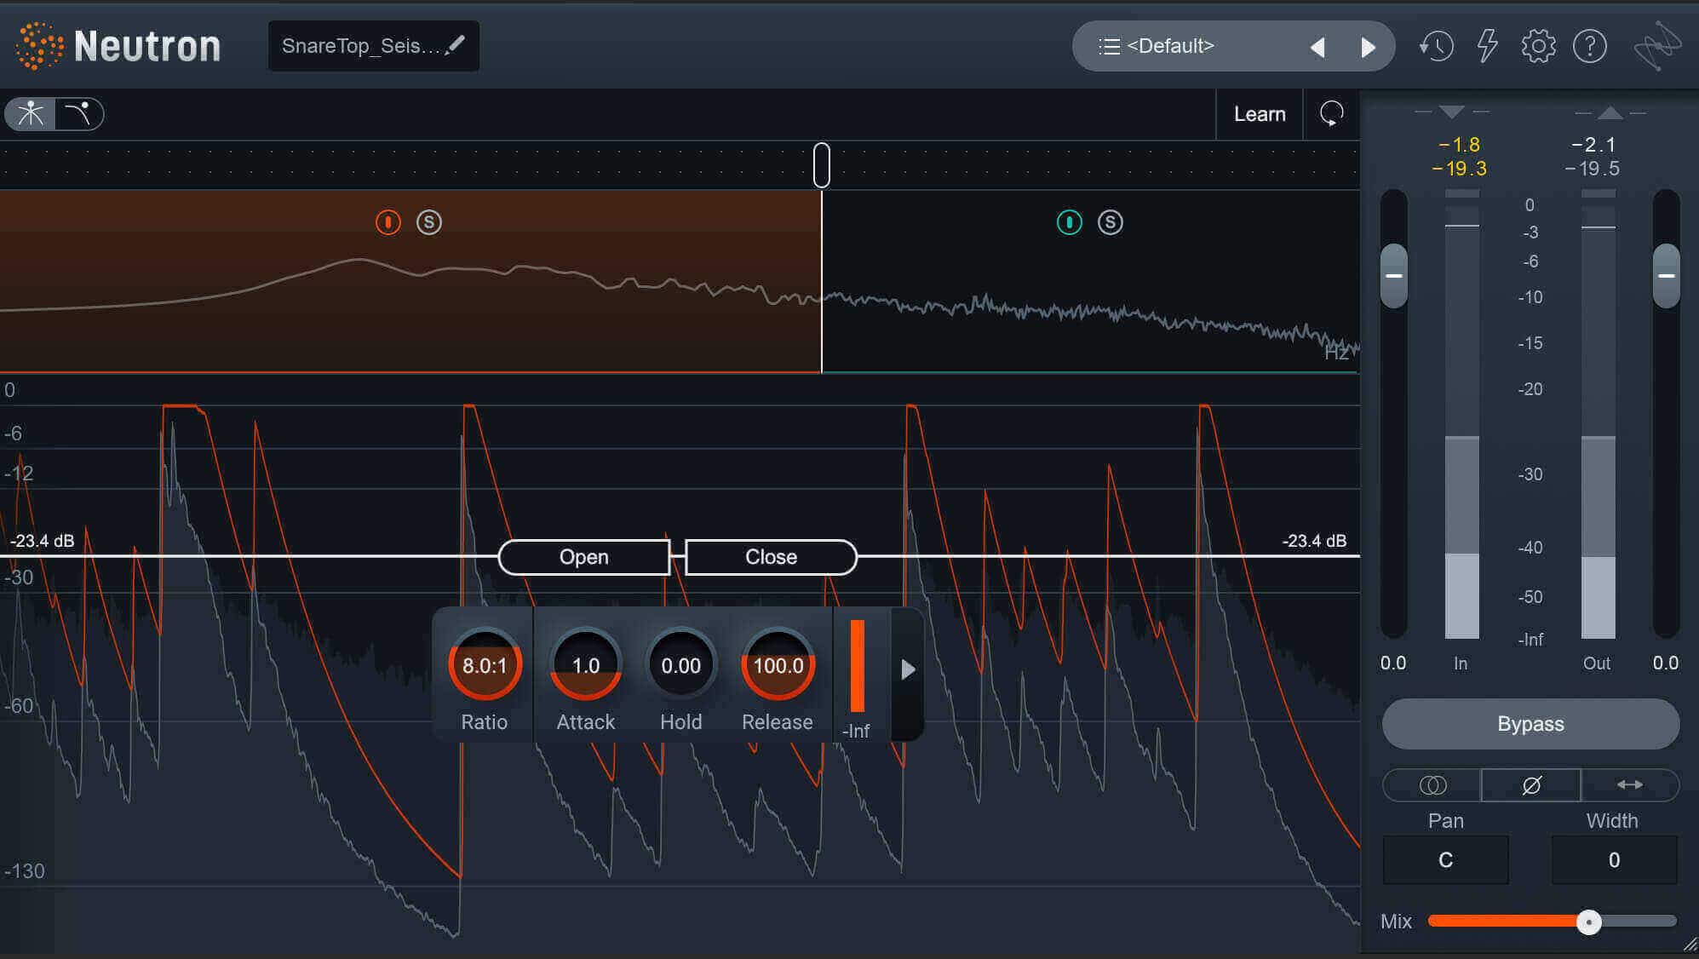Open the undo history clock icon
1699x959 pixels.
point(1436,46)
